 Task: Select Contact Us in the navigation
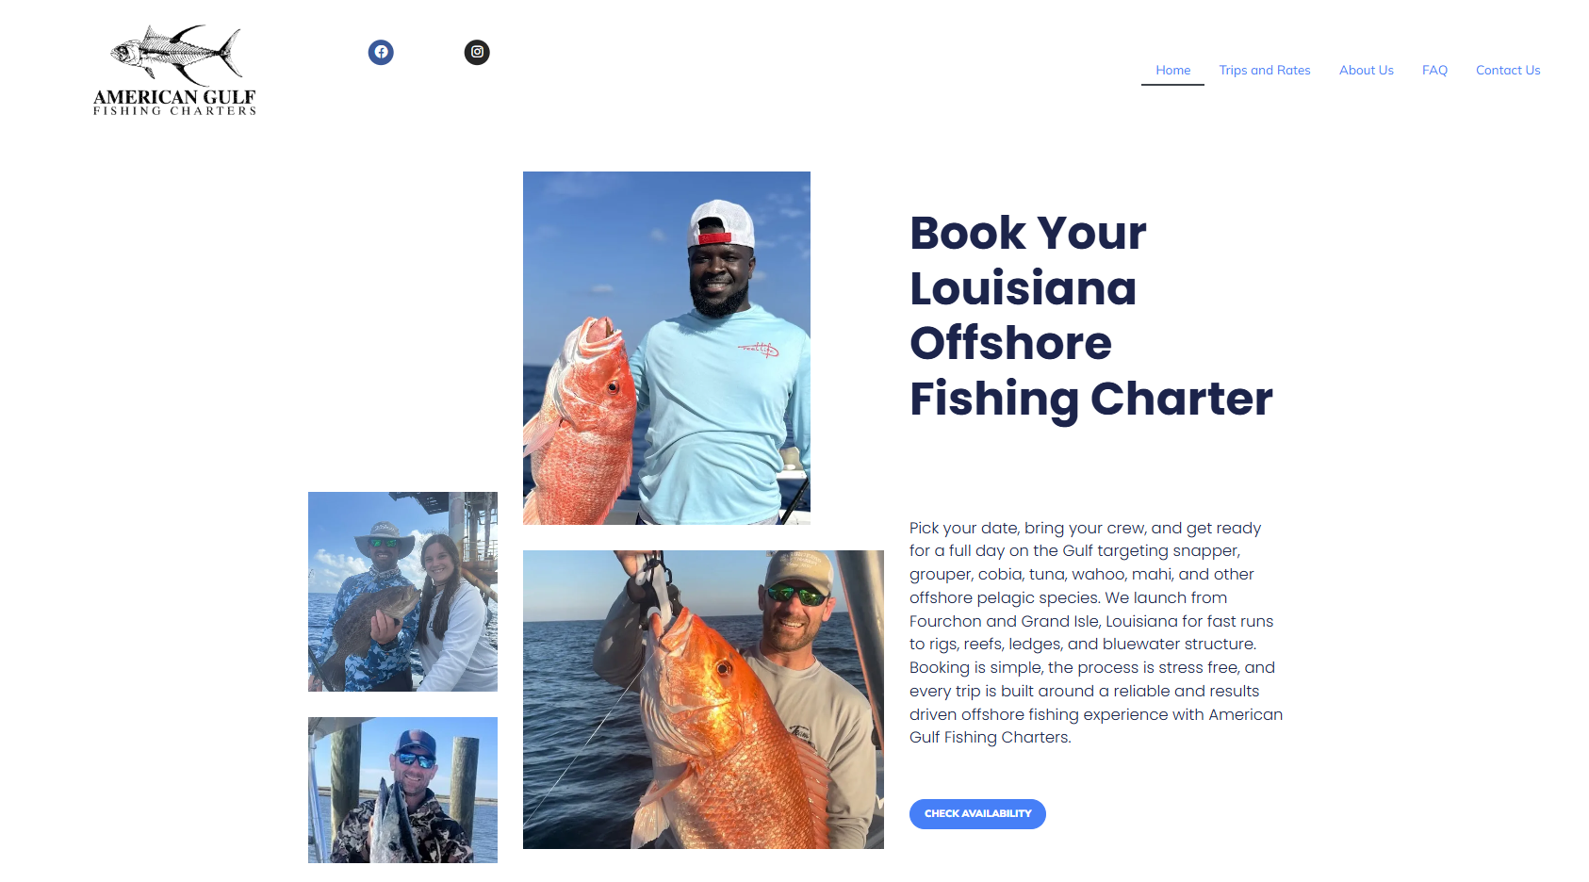[1508, 70]
